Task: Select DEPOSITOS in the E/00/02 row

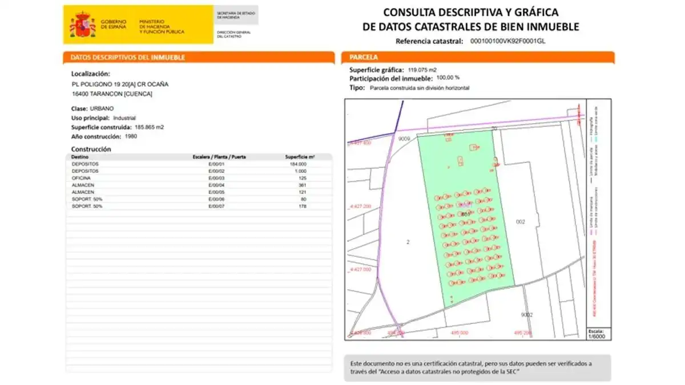Action: pyautogui.click(x=85, y=171)
